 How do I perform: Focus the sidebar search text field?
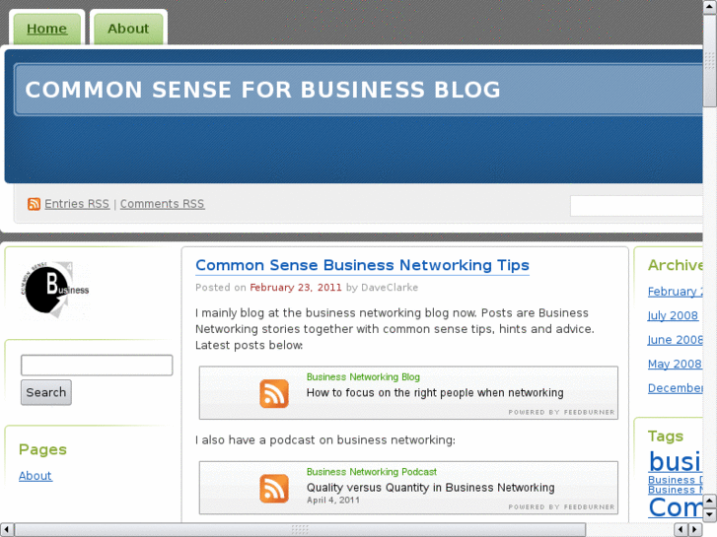[x=97, y=366]
